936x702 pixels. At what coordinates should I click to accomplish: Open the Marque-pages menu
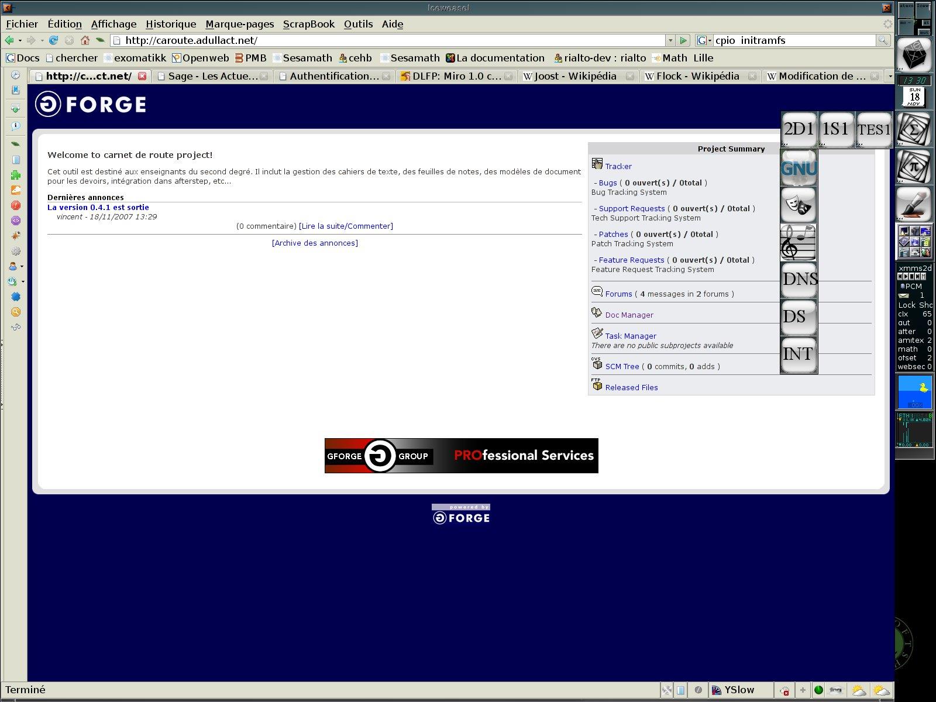[x=239, y=24]
